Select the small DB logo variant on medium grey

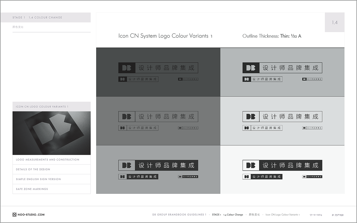click(x=138, y=128)
